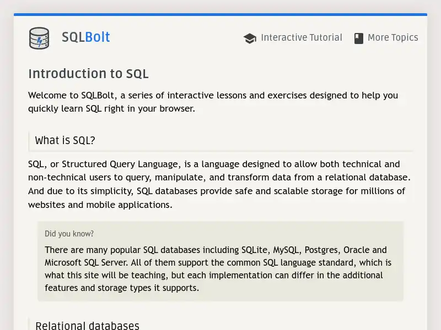This screenshot has height=330, width=441.
Task: Click the Relational databases heading
Action: click(x=87, y=325)
